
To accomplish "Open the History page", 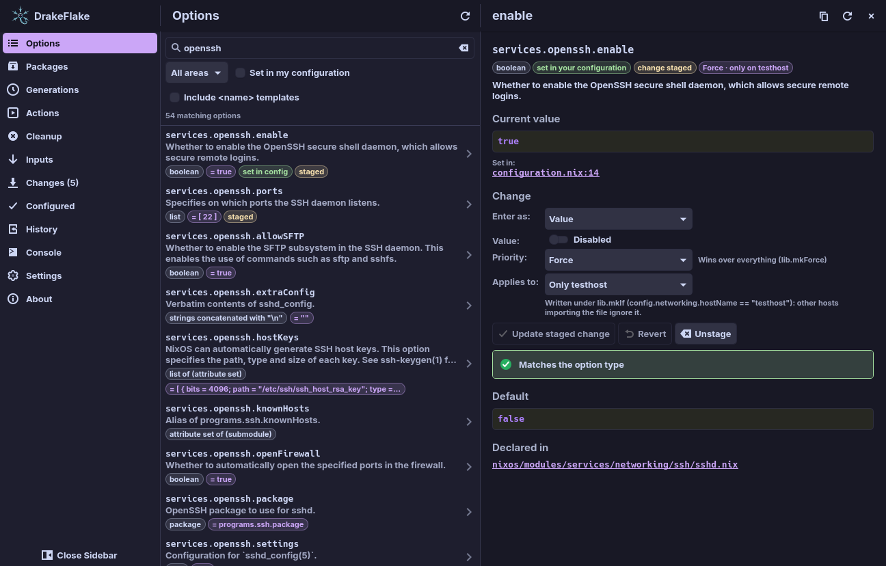I will (x=80, y=229).
